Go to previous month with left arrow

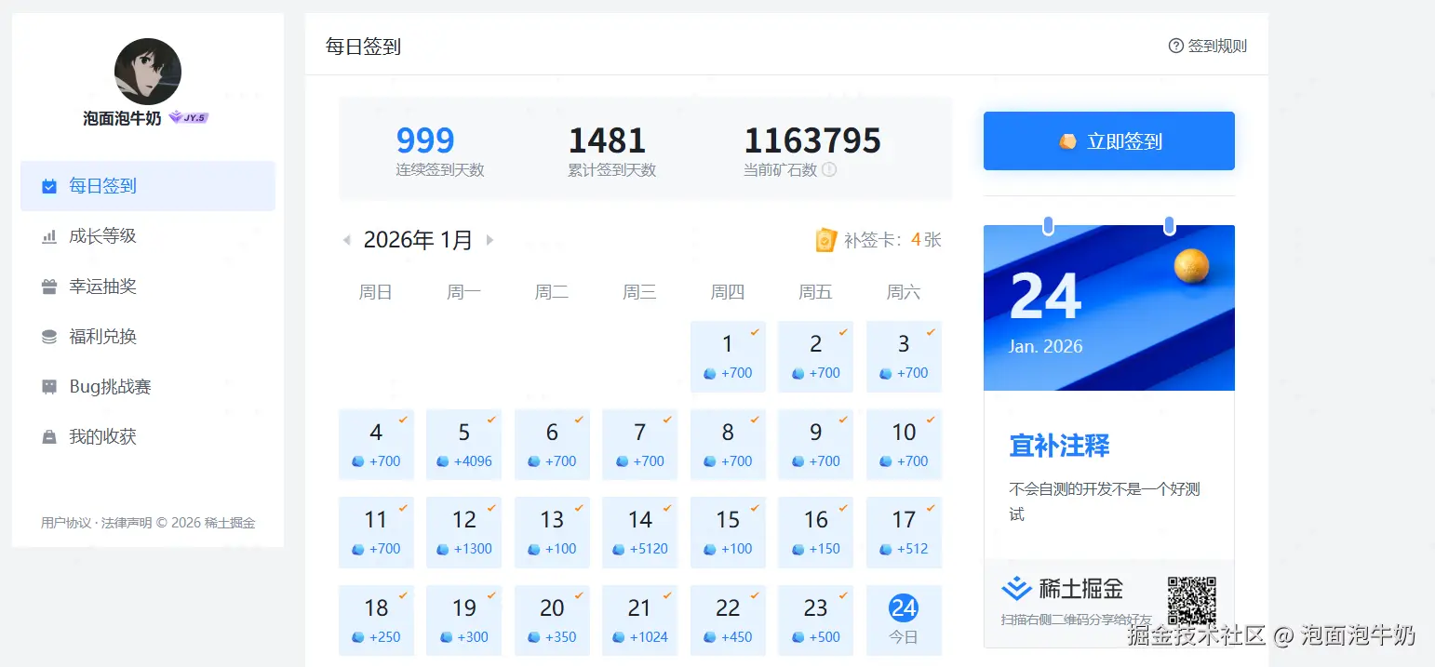(347, 240)
